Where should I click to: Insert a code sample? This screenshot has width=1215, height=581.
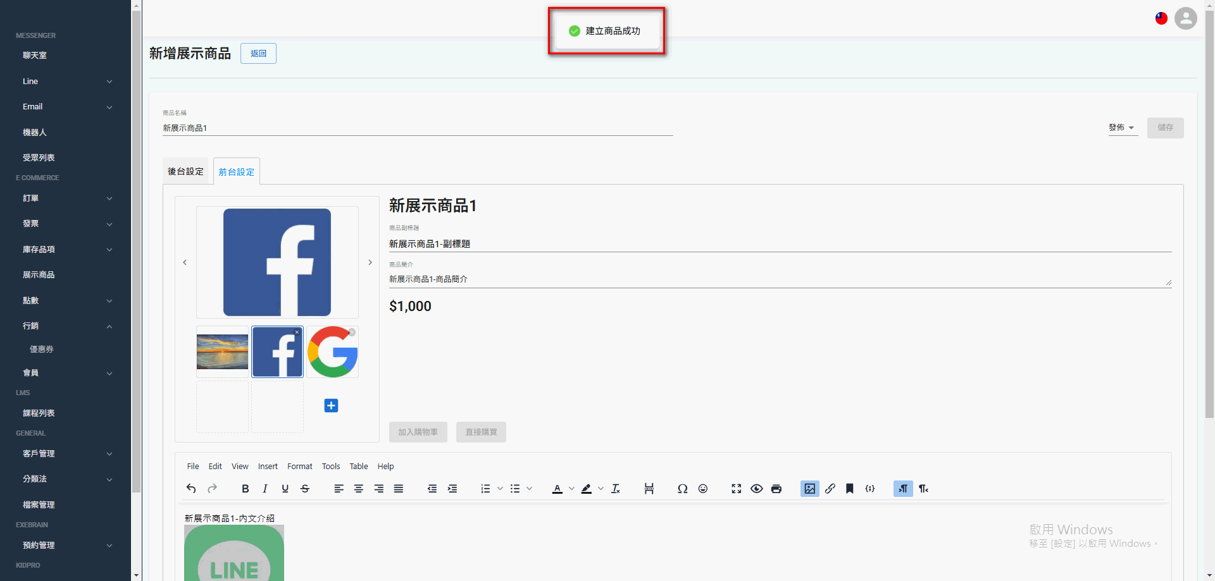pos(870,489)
